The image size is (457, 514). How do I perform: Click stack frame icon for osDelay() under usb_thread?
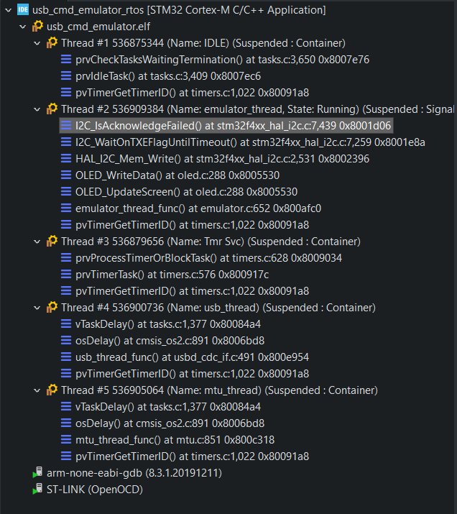pos(66,341)
